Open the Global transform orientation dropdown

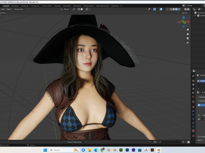pyautogui.click(x=66, y=9)
